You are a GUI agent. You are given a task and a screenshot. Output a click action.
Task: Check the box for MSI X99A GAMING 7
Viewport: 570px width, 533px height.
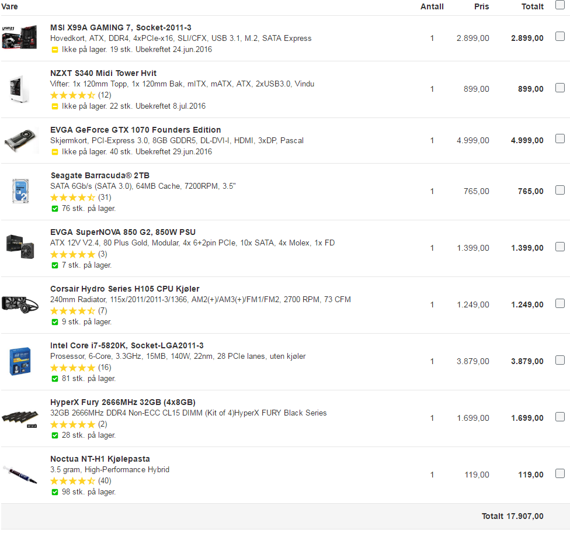click(x=560, y=36)
